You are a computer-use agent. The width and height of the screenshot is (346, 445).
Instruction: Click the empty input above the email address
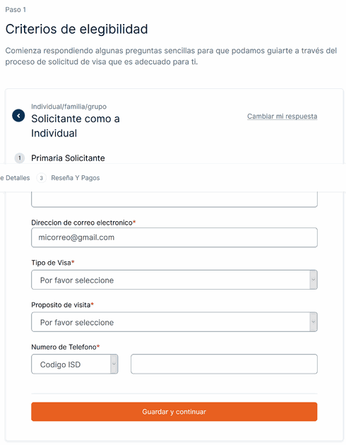(x=174, y=199)
